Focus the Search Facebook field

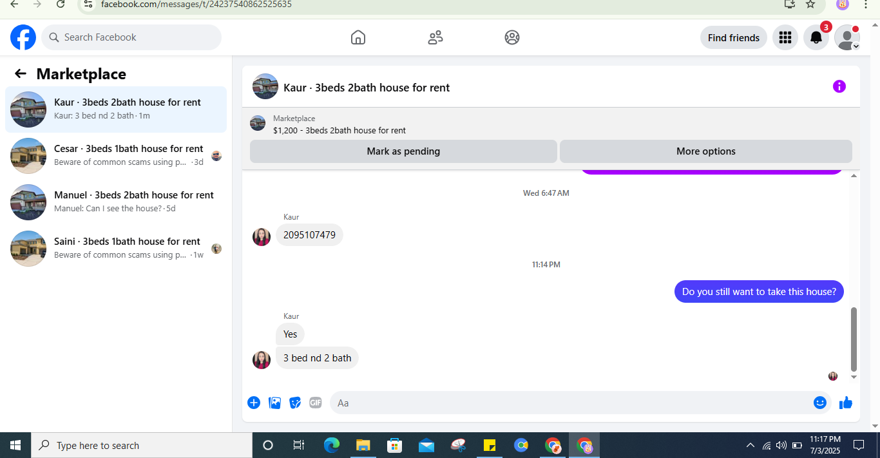pyautogui.click(x=131, y=37)
